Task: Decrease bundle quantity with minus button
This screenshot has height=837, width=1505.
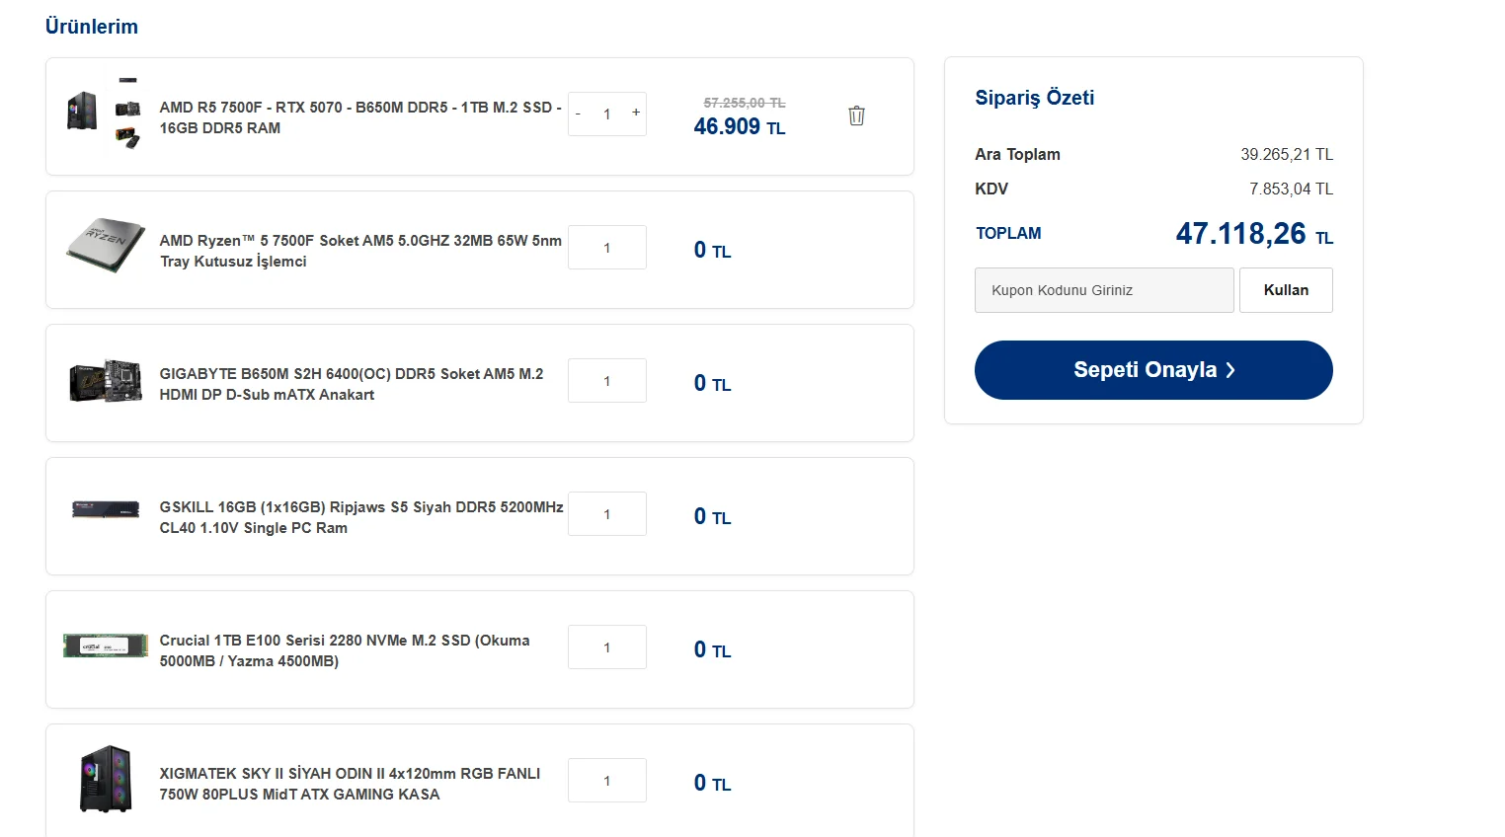Action: [x=579, y=114]
